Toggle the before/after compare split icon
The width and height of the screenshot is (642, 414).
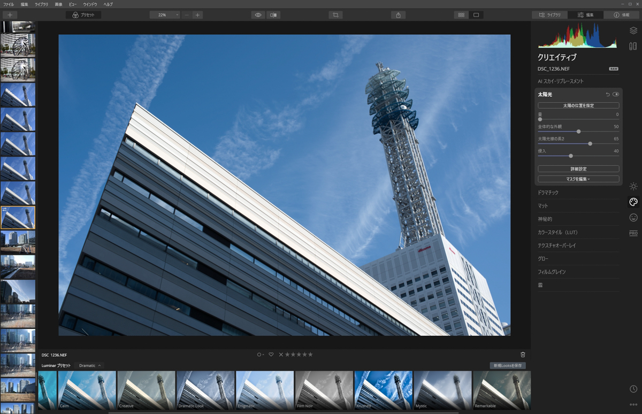pos(273,15)
